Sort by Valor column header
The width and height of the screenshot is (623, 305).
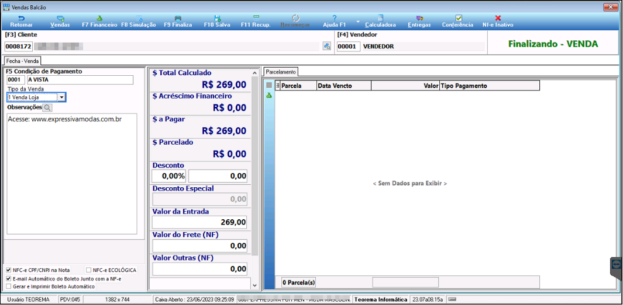click(405, 86)
